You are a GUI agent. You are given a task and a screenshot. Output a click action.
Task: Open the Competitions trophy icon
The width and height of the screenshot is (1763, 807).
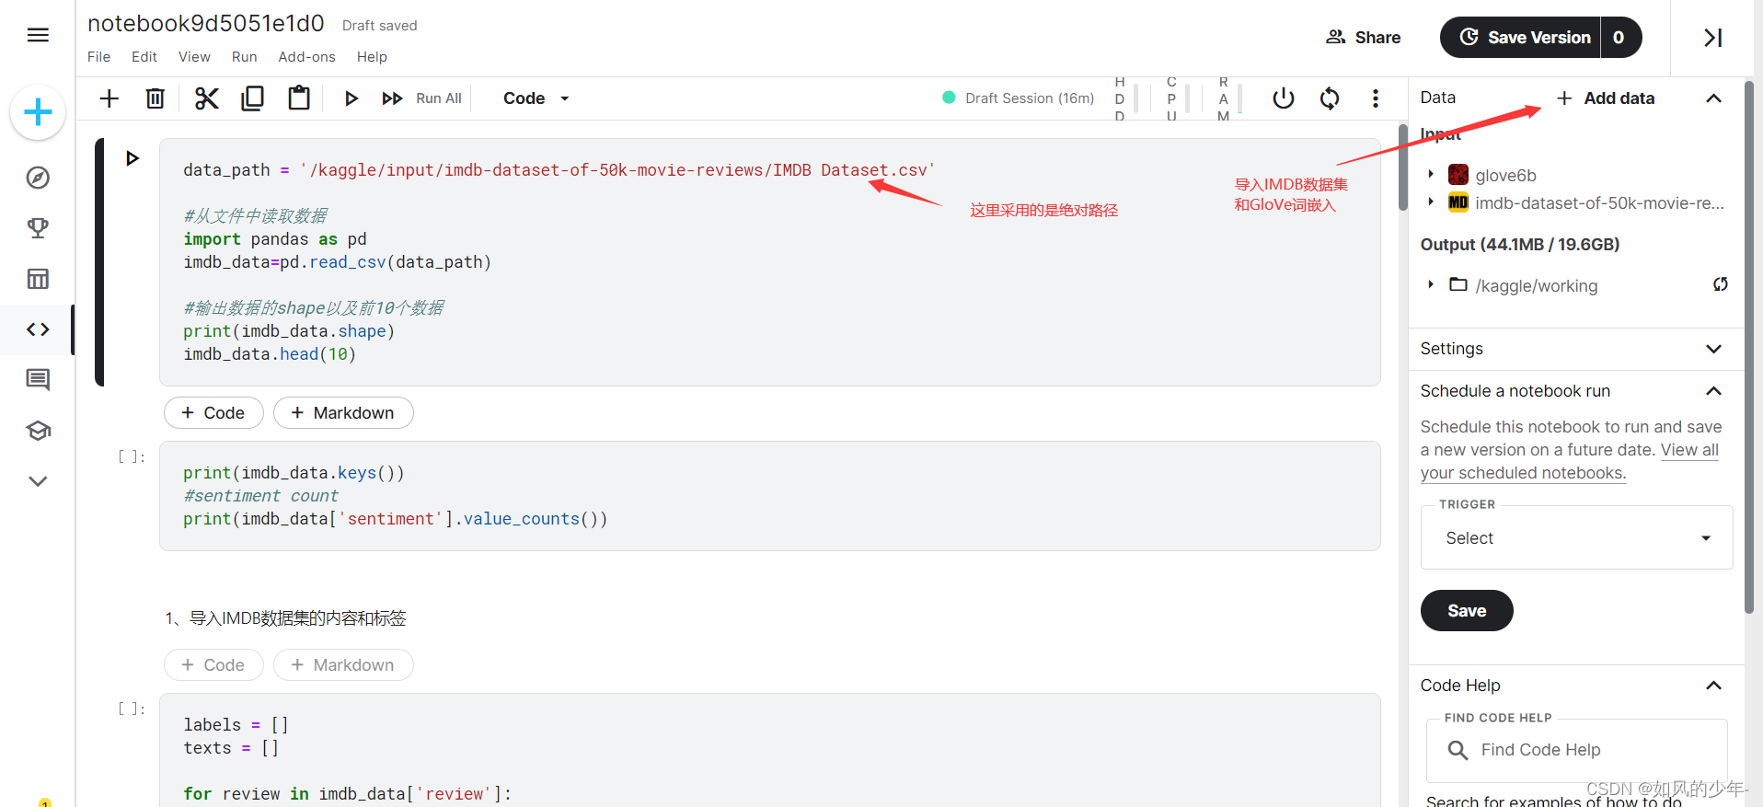click(38, 228)
